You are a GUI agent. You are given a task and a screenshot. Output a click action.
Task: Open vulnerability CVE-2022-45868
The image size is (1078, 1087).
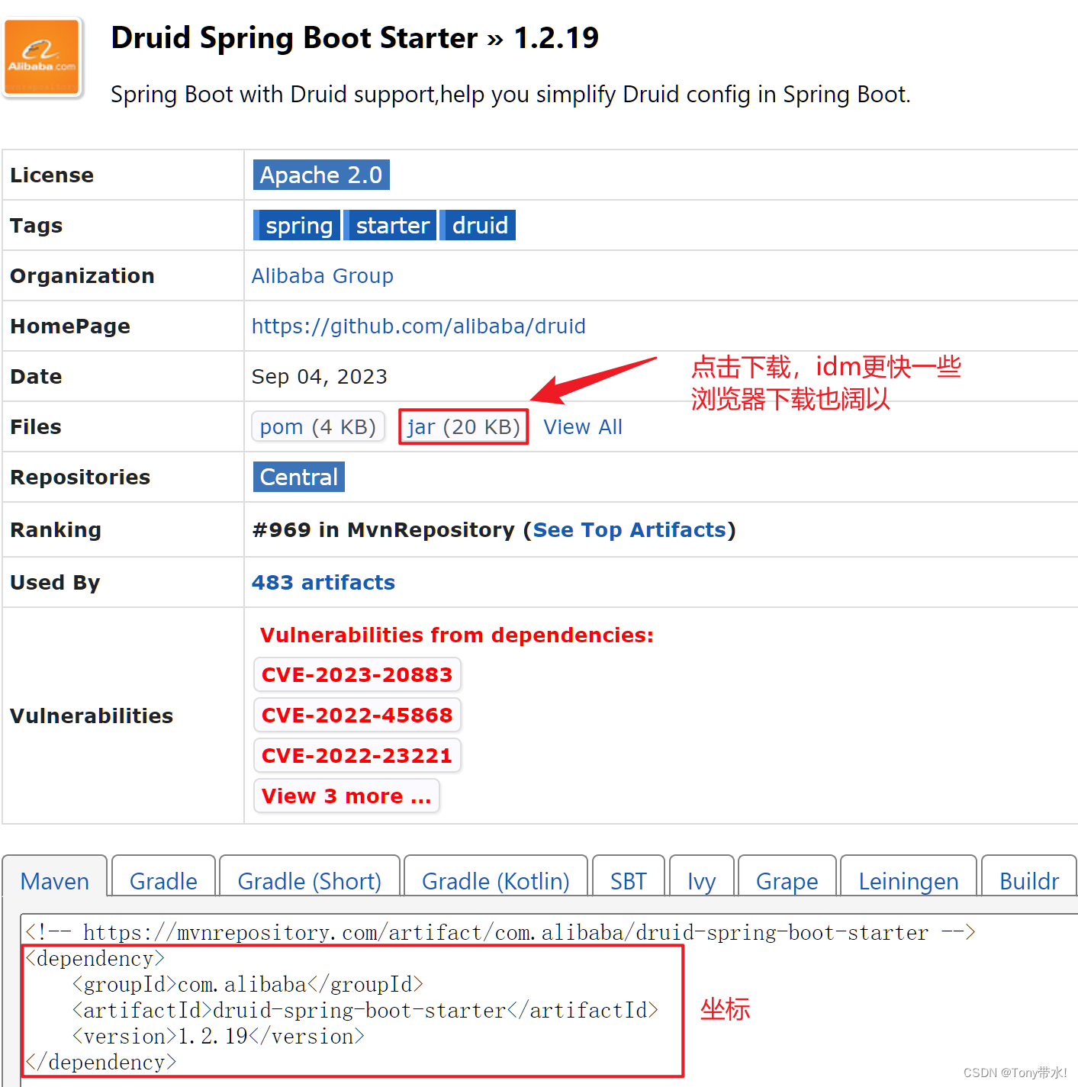pyautogui.click(x=357, y=715)
